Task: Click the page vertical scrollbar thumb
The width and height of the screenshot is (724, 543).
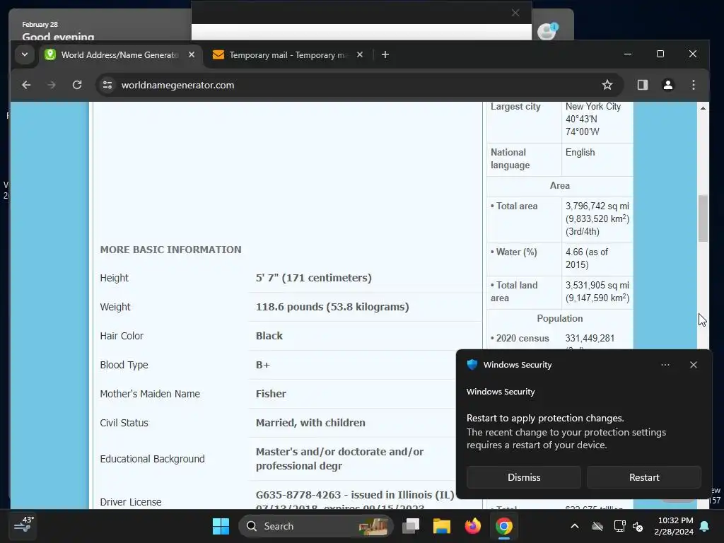Action: [703, 218]
